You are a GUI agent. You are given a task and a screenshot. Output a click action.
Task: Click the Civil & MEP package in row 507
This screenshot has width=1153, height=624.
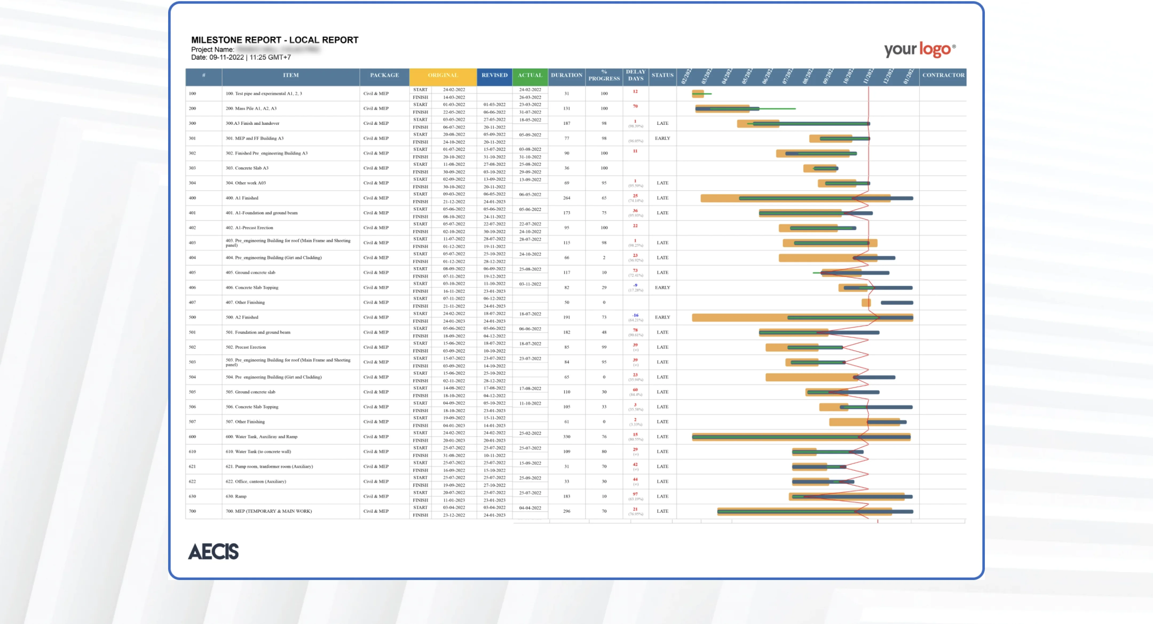click(x=376, y=421)
